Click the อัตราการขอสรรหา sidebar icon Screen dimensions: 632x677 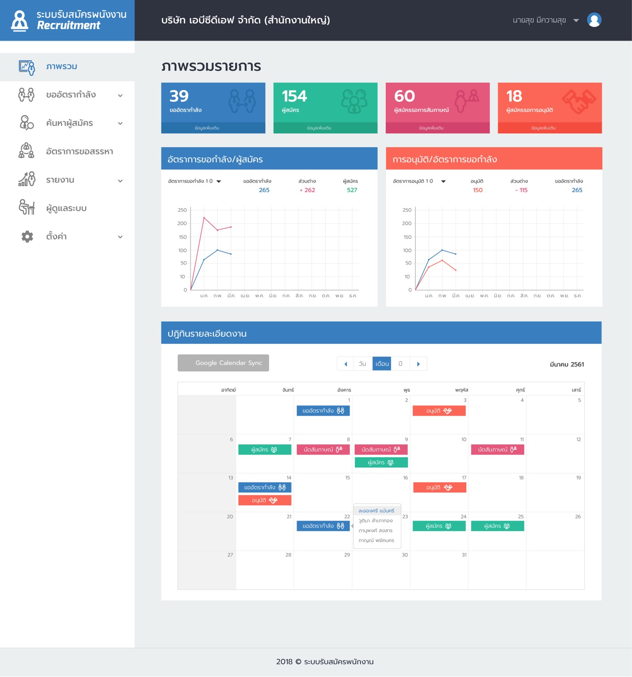point(26,151)
